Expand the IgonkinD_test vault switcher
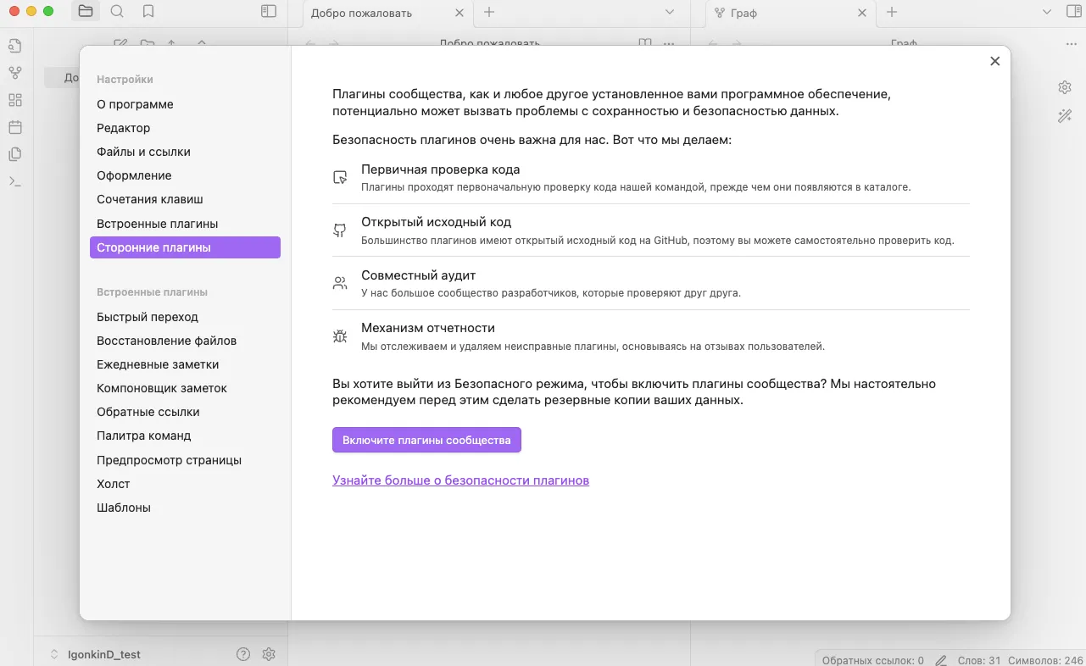 coord(93,654)
